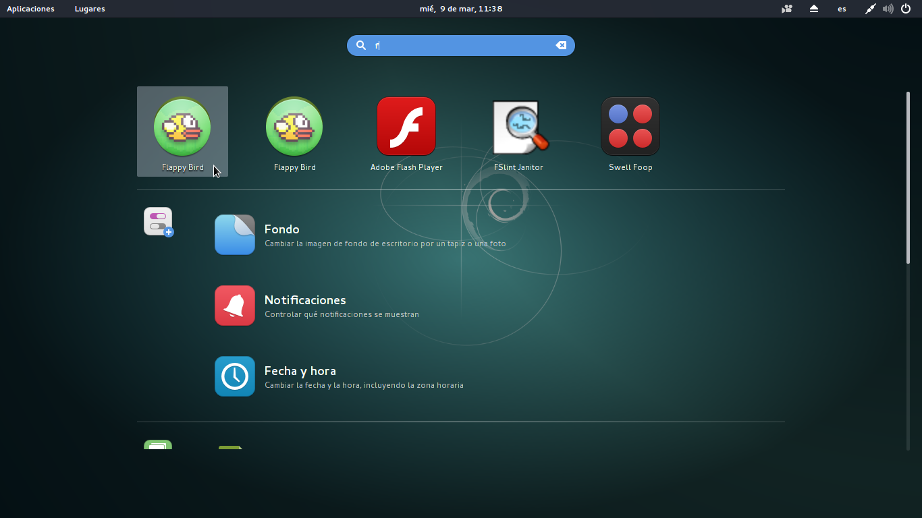Image resolution: width=922 pixels, height=518 pixels.
Task: Open FSlint Janitor
Action: pos(518,128)
